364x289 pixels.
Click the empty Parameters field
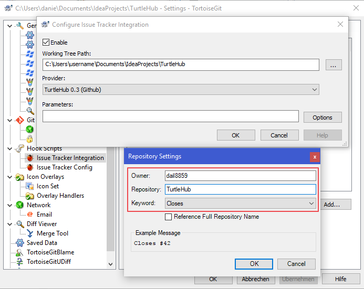point(170,116)
